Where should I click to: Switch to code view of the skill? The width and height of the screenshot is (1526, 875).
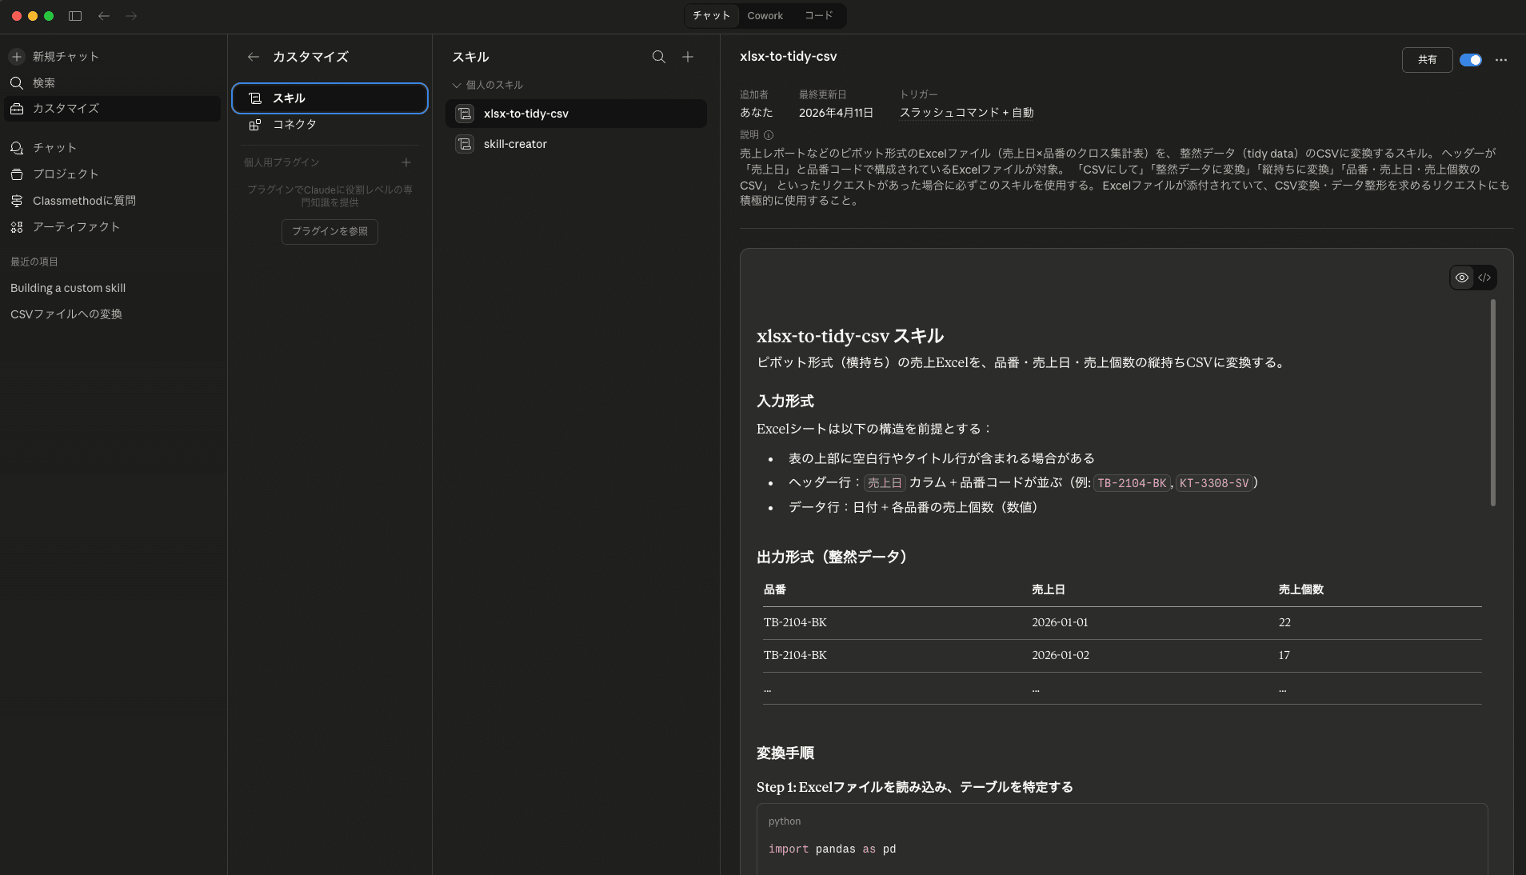[x=1486, y=277]
